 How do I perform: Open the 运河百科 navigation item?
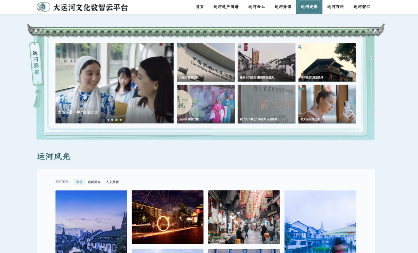point(335,7)
